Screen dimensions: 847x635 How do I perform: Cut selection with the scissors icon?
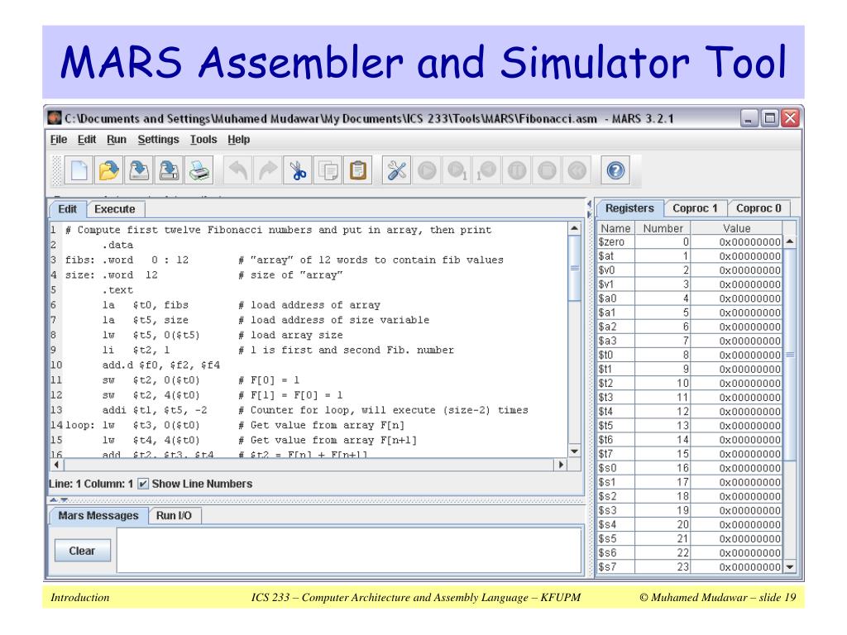point(298,170)
